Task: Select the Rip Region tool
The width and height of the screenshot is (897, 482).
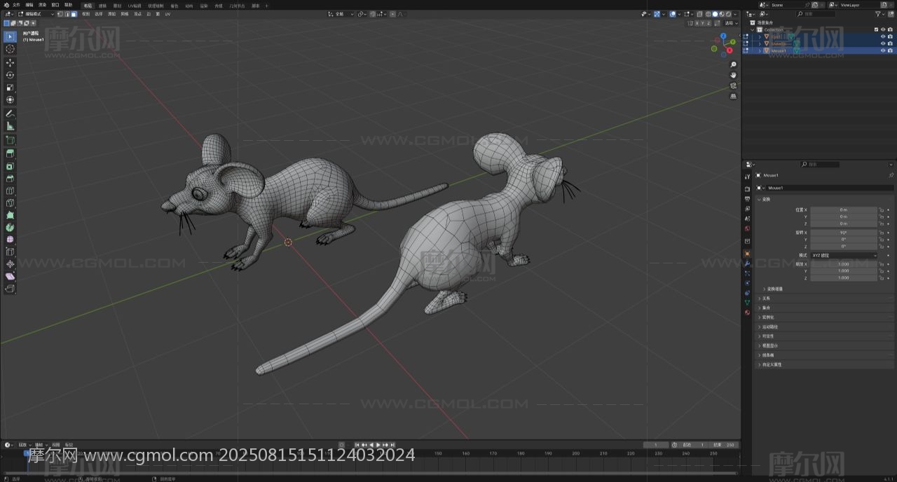Action: tap(10, 288)
